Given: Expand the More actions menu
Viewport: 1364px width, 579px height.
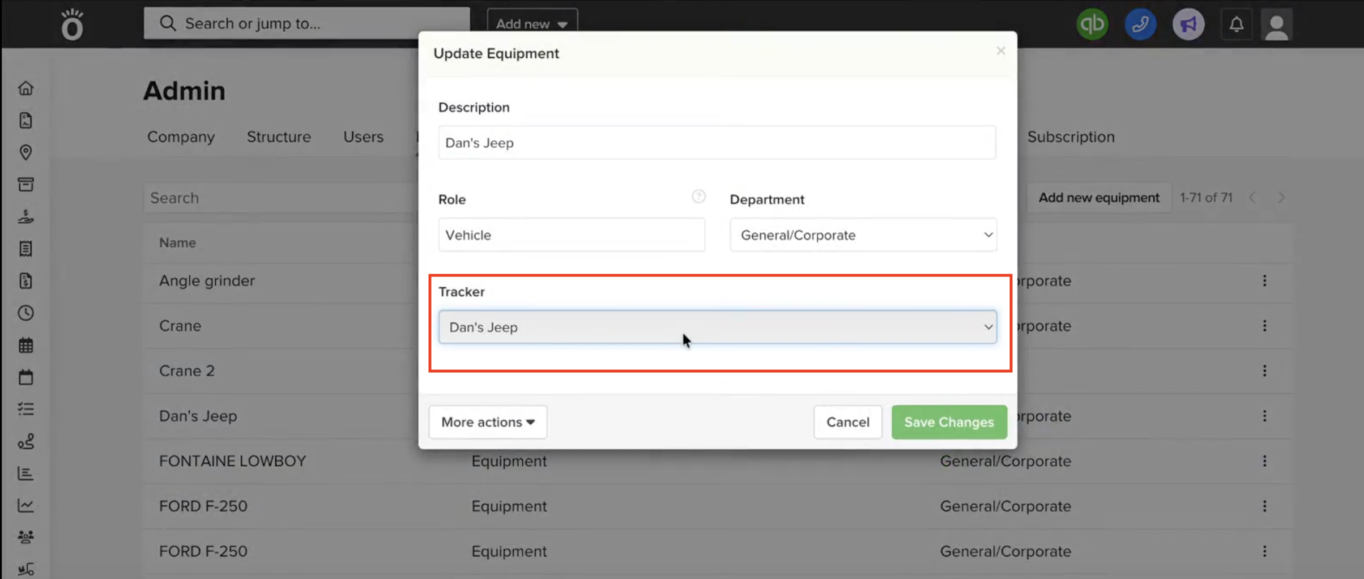Looking at the screenshot, I should (x=488, y=422).
